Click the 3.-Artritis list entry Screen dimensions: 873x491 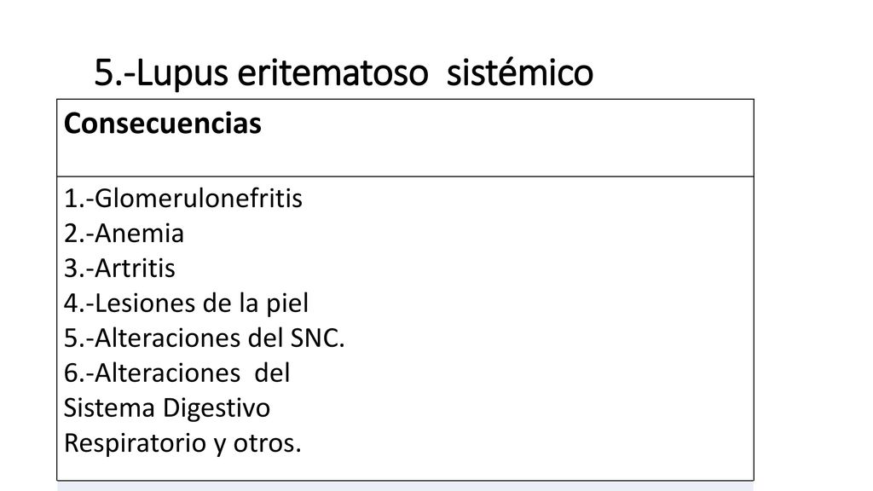pyautogui.click(x=119, y=269)
